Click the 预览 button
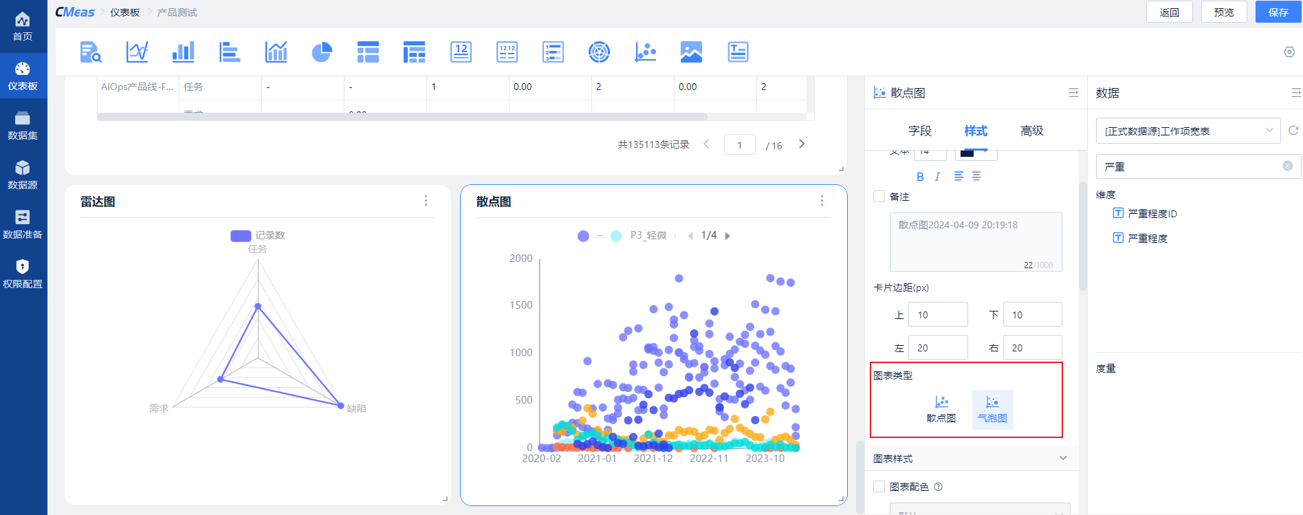The height and width of the screenshot is (515, 1303). [1224, 12]
